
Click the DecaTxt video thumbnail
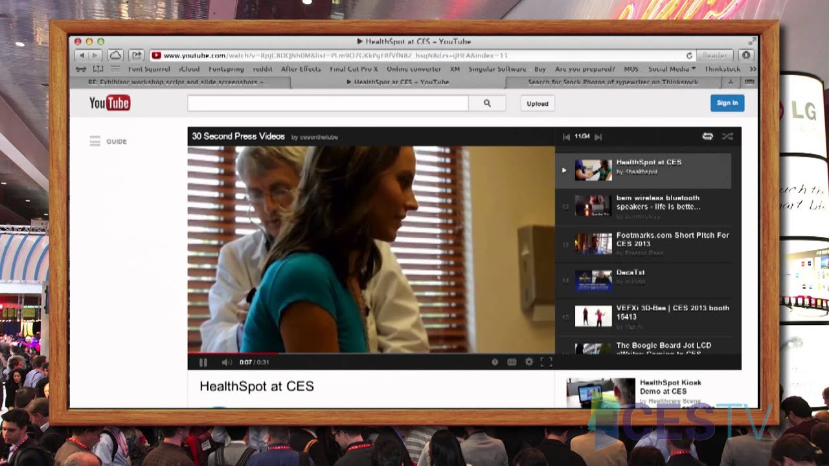pos(593,280)
